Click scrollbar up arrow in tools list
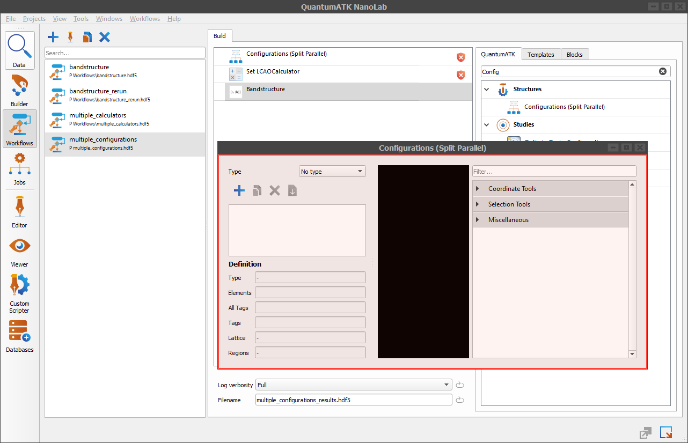 pyautogui.click(x=632, y=185)
